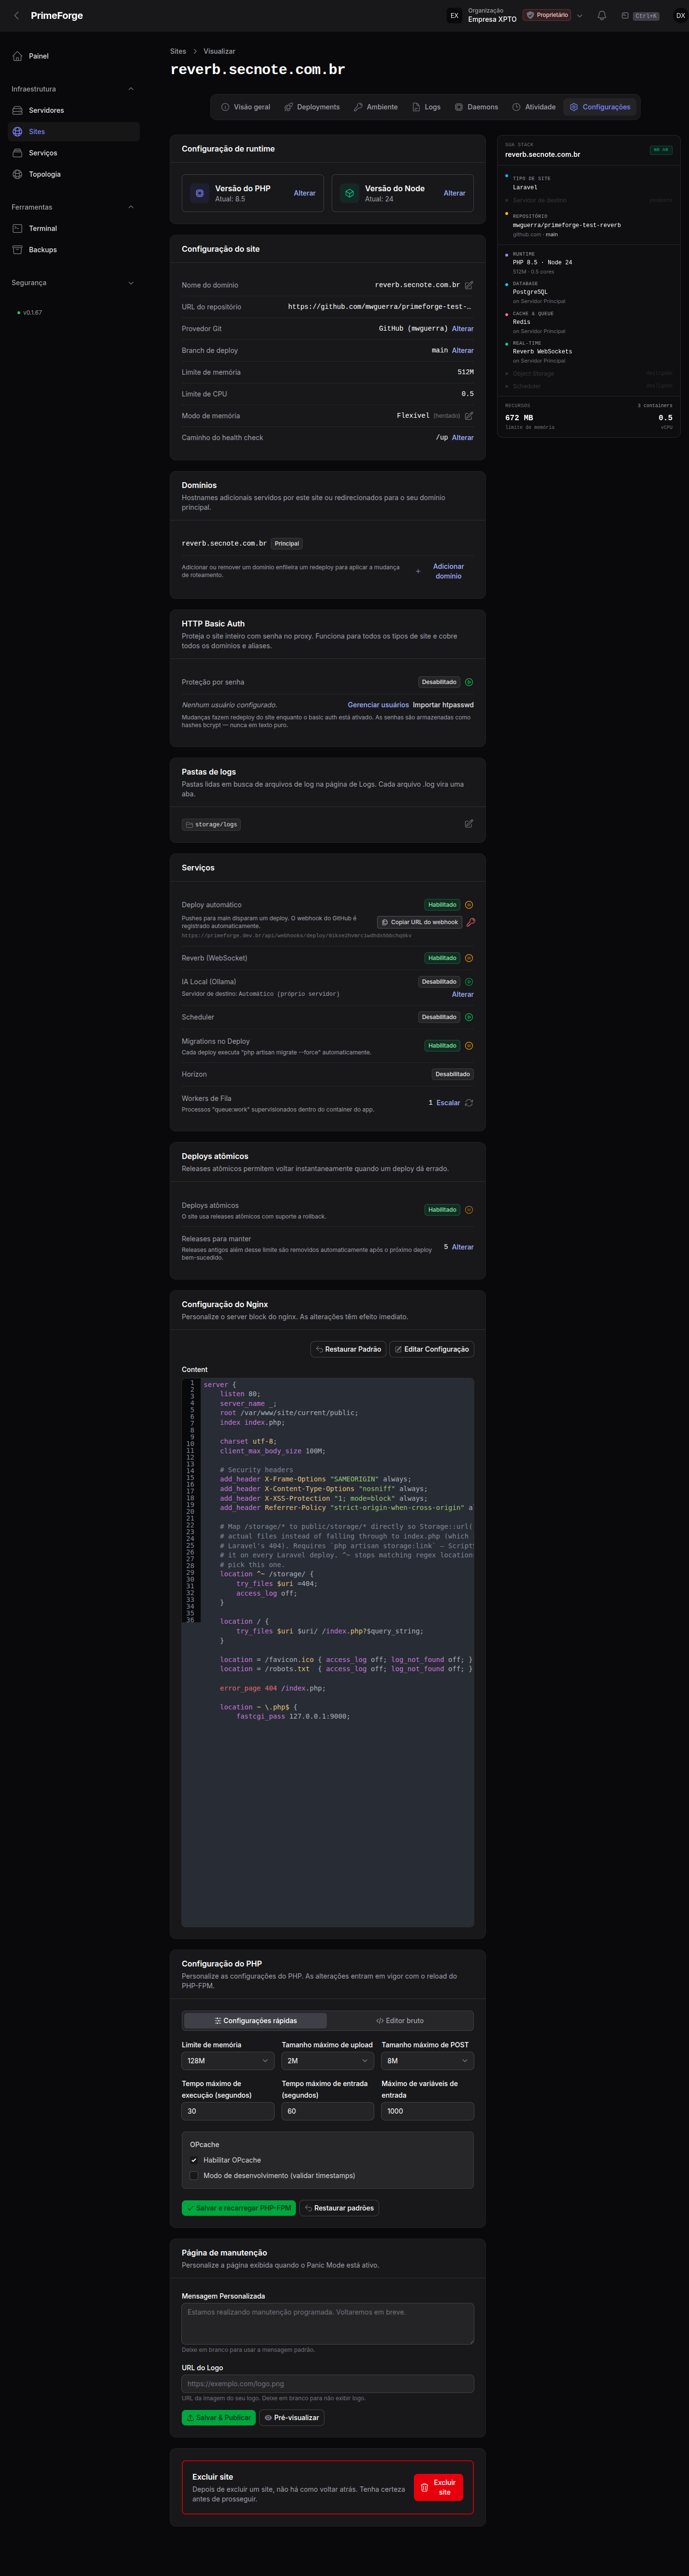Click Alterar for Versão do PHP
Image resolution: width=689 pixels, height=2576 pixels.
(x=305, y=193)
